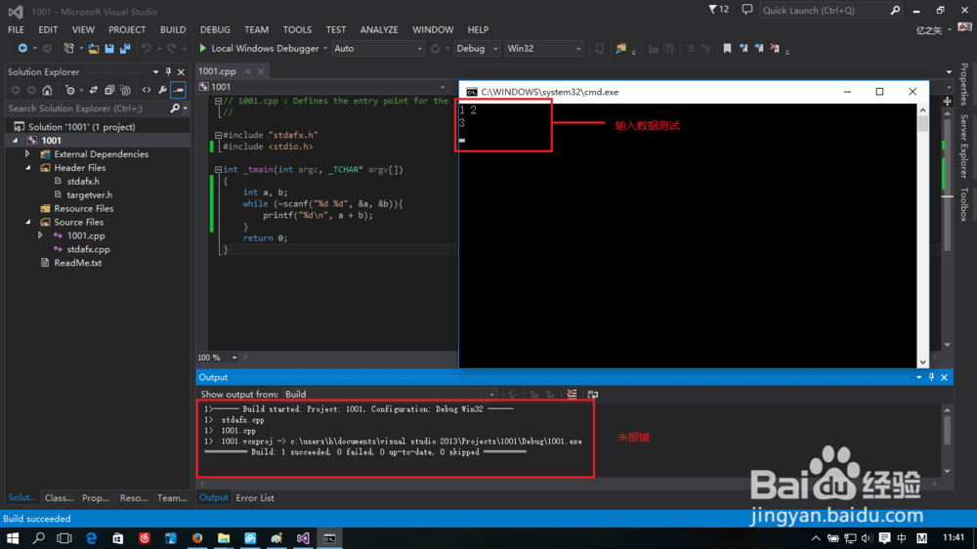This screenshot has height=549, width=977.
Task: Open the Toolbox side tab
Action: click(964, 204)
